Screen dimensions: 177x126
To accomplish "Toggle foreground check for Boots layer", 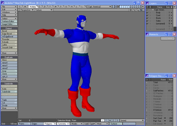I will 147,18.
